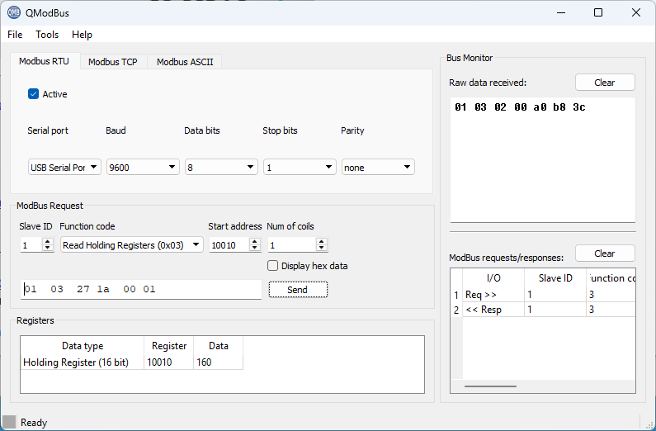Open the Function code dropdown
The image size is (656, 431).
tap(131, 245)
